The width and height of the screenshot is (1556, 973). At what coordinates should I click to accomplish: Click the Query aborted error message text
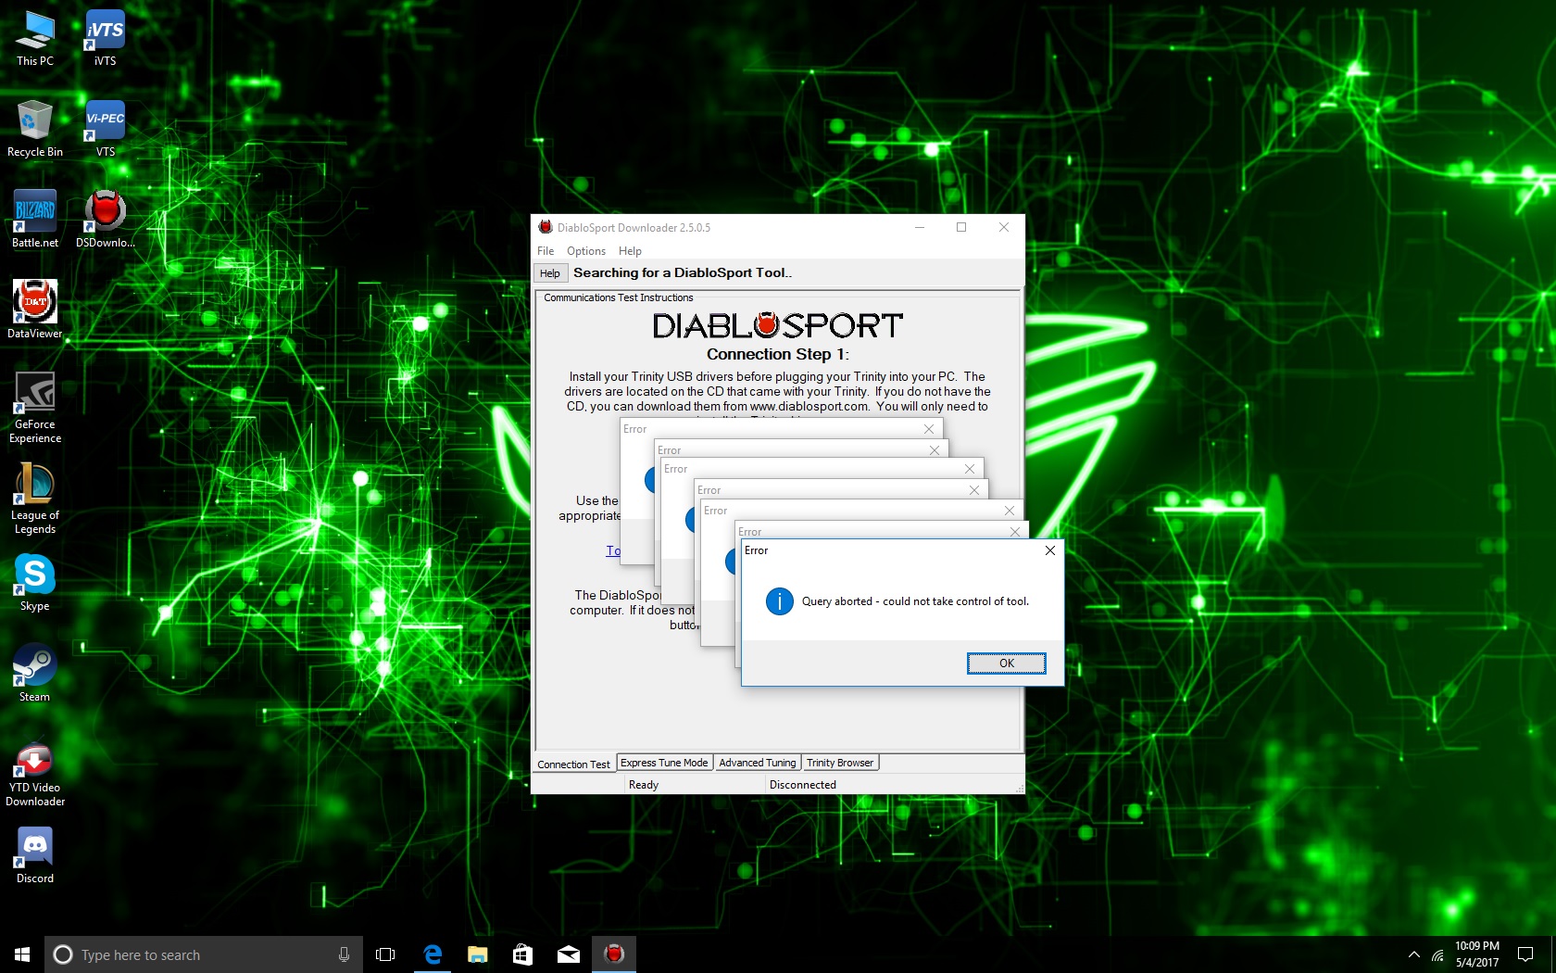(x=915, y=601)
